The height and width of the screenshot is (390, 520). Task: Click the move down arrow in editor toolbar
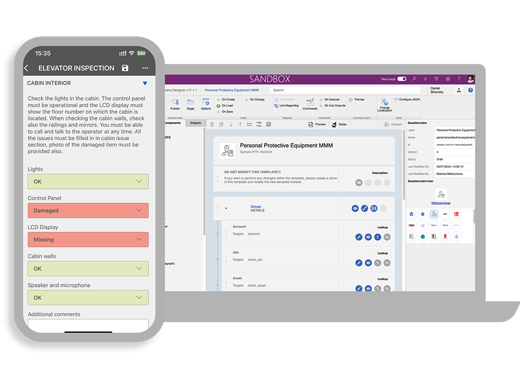pyautogui.click(x=231, y=125)
